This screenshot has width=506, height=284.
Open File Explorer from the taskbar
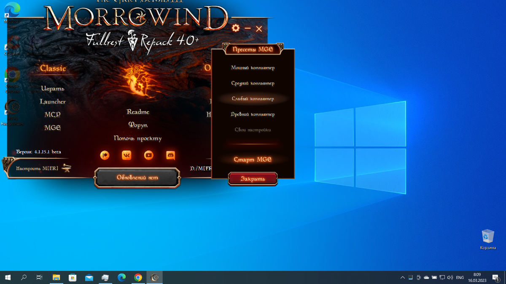[56, 277]
